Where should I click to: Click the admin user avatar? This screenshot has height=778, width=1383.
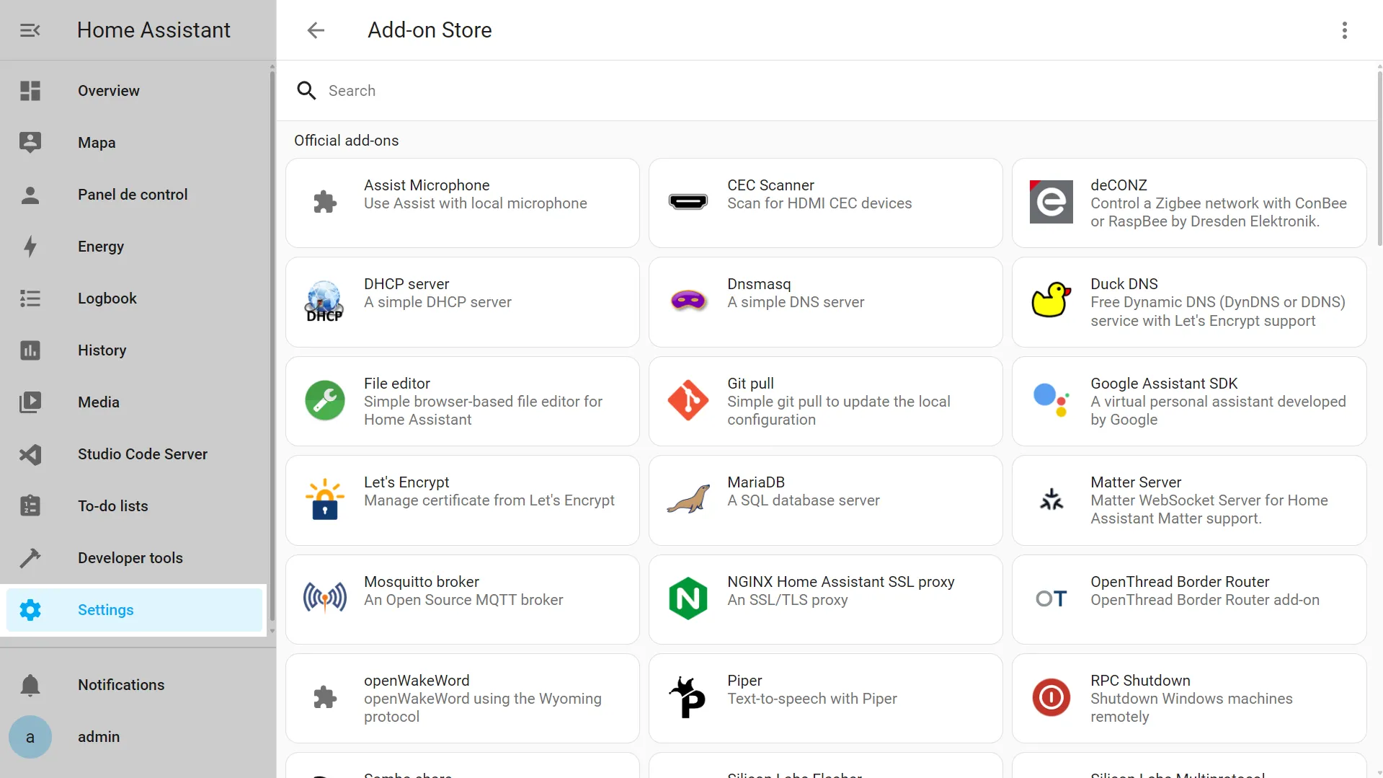tap(30, 737)
